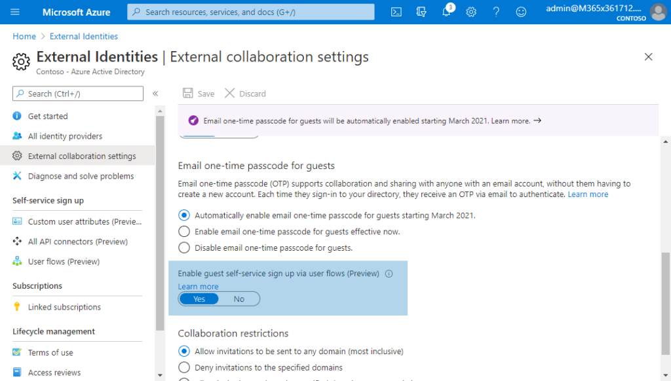671x381 pixels.
Task: Open the help question mark icon
Action: pos(496,12)
